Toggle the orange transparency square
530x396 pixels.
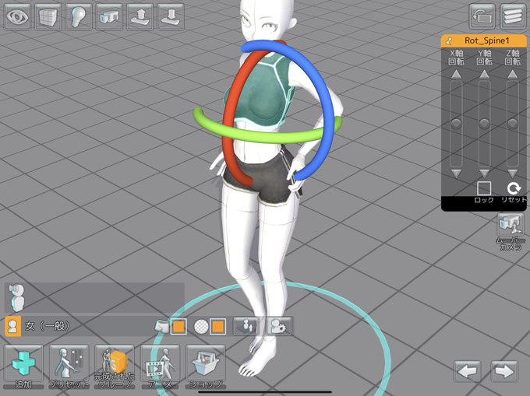[218, 327]
